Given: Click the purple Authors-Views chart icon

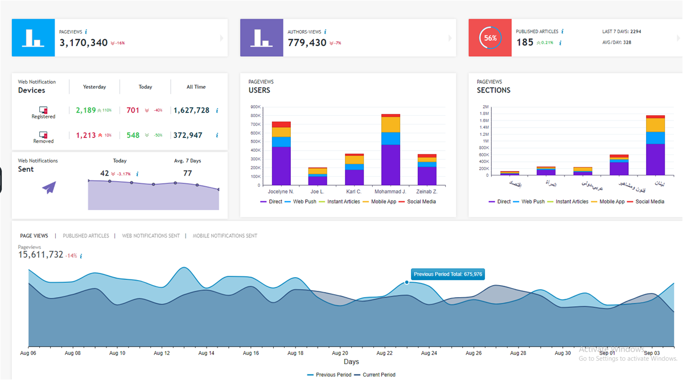Looking at the screenshot, I should pos(261,37).
